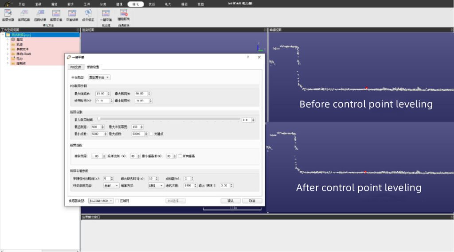454x252 pixels.
Task: Open the 航带平差 strip adjustment tool
Action: [x=56, y=15]
